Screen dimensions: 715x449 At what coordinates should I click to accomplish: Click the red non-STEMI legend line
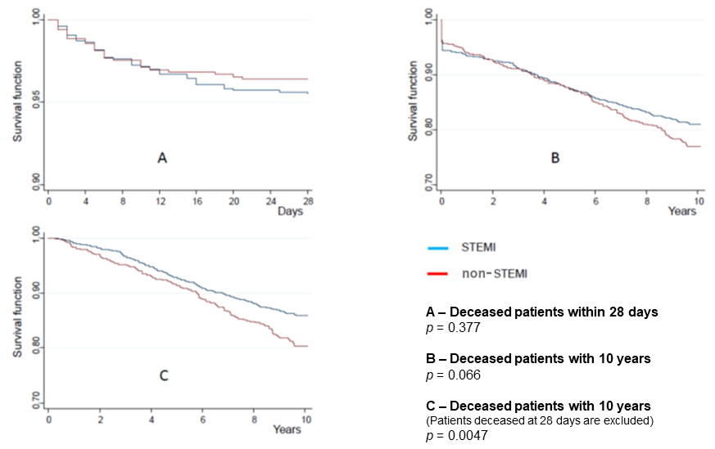tap(437, 273)
